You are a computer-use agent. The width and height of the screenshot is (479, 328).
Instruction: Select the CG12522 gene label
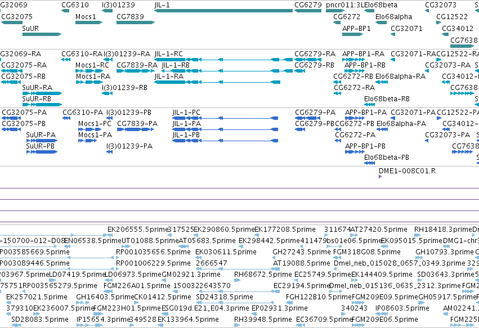pyautogui.click(x=452, y=16)
